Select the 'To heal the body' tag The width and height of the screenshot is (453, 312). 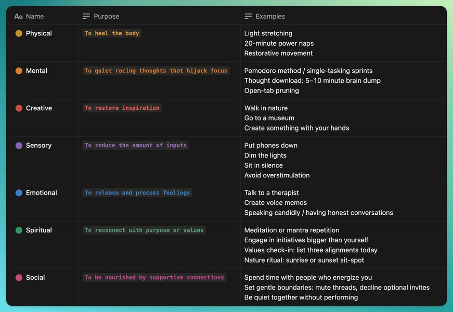112,33
